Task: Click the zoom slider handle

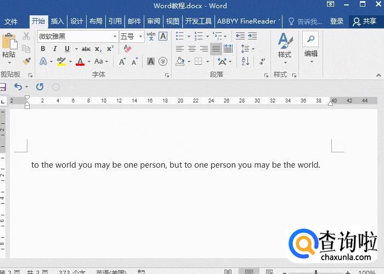Action: (316, 272)
